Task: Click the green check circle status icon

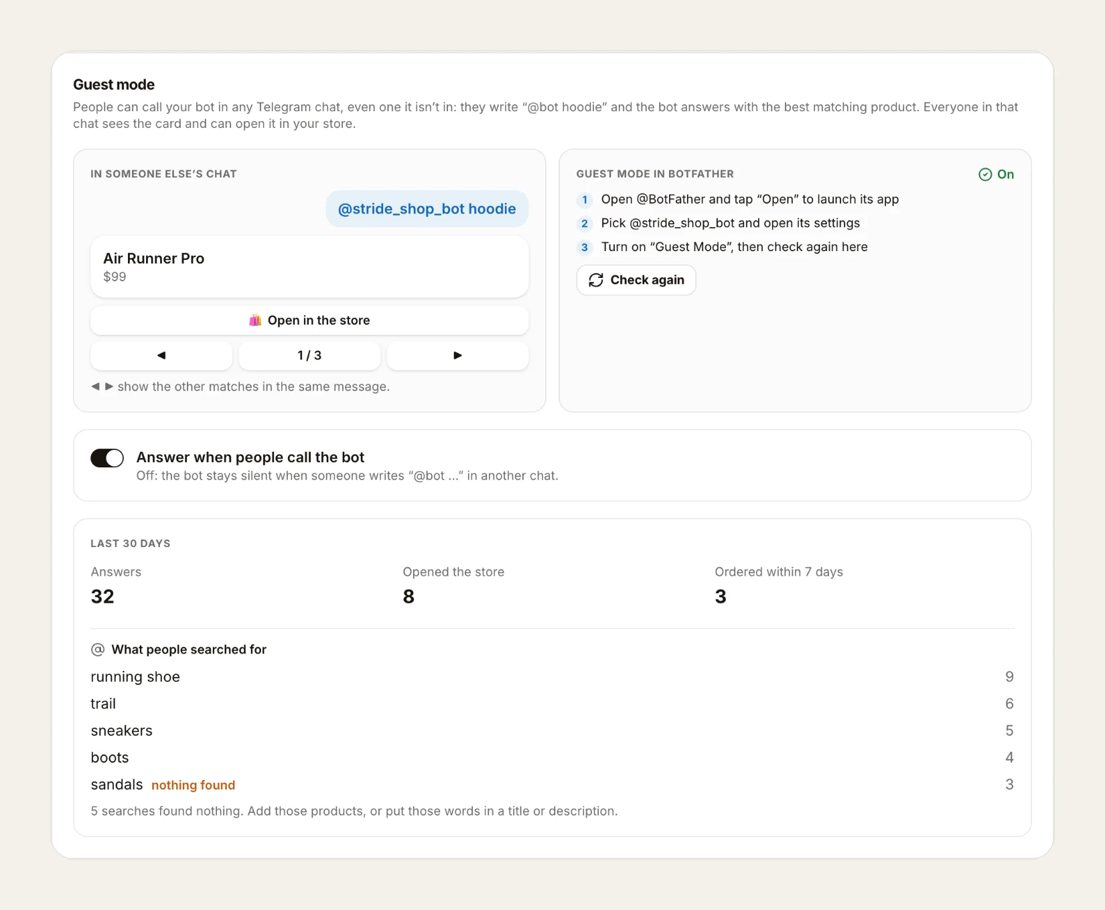Action: (x=985, y=174)
